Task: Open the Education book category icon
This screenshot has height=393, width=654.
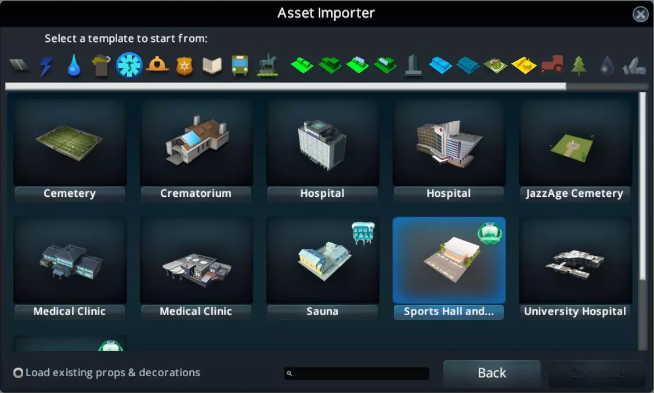Action: tap(212, 66)
